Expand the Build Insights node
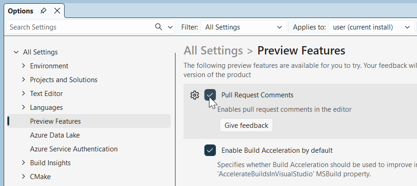The width and height of the screenshot is (417, 186). 24,163
